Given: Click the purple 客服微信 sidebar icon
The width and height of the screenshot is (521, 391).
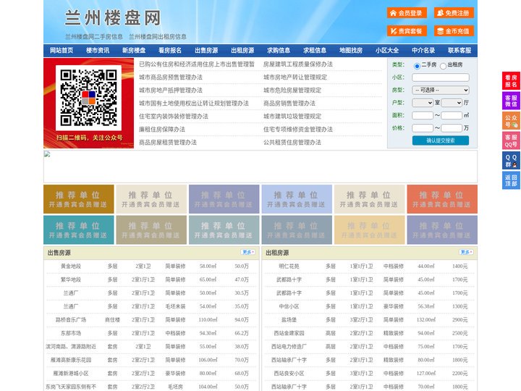Looking at the screenshot, I should pos(511,101).
